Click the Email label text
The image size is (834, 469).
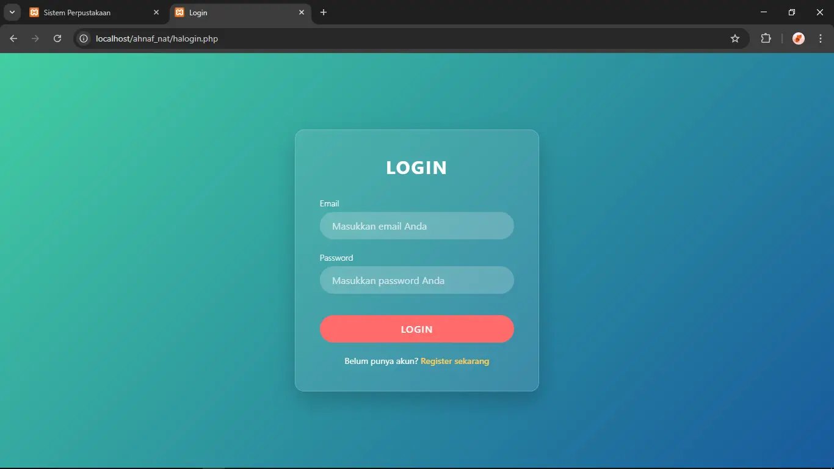tap(329, 203)
